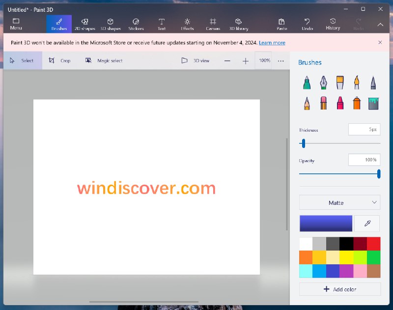Pick the bright yellow swatch
The height and width of the screenshot is (310, 393).
(346, 257)
